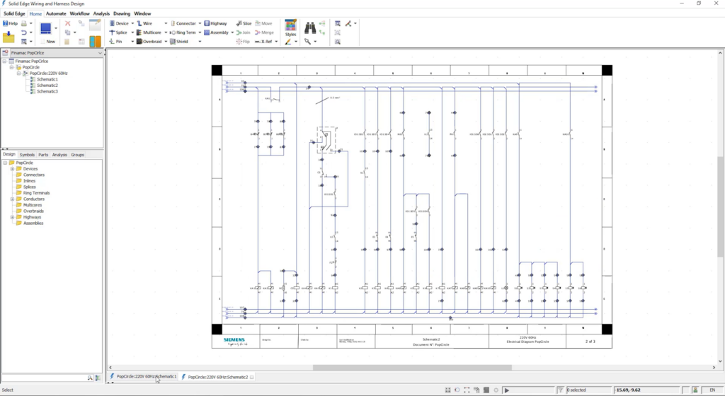This screenshot has width=725, height=396.
Task: Switch to the Symbols tab
Action: [27, 155]
